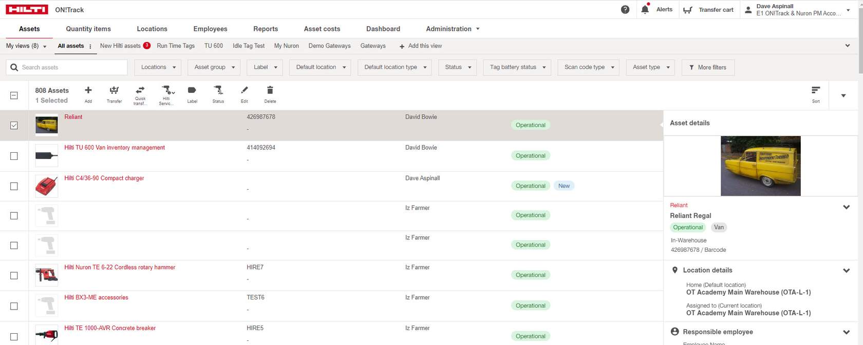Open the All assets view options dots

(x=90, y=46)
